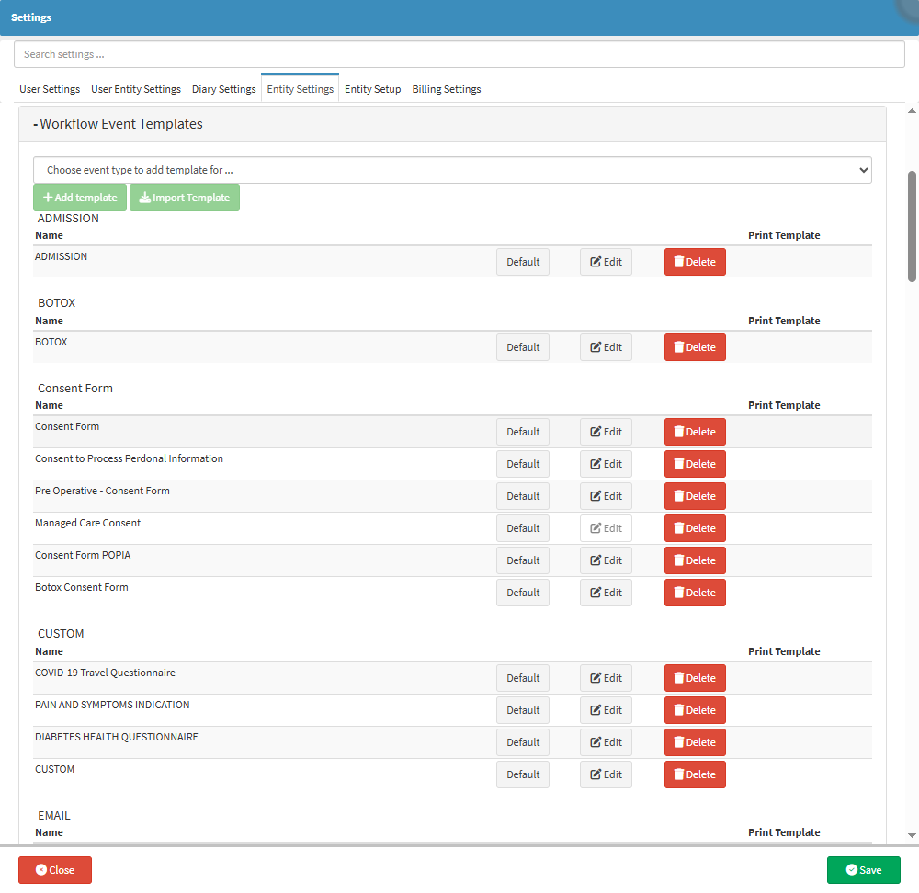The image size is (919, 893).
Task: Click the vertical scrollbar thumb
Action: pyautogui.click(x=912, y=225)
